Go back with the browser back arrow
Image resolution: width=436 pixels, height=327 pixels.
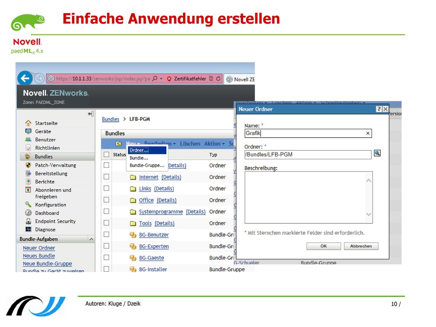tap(25, 78)
